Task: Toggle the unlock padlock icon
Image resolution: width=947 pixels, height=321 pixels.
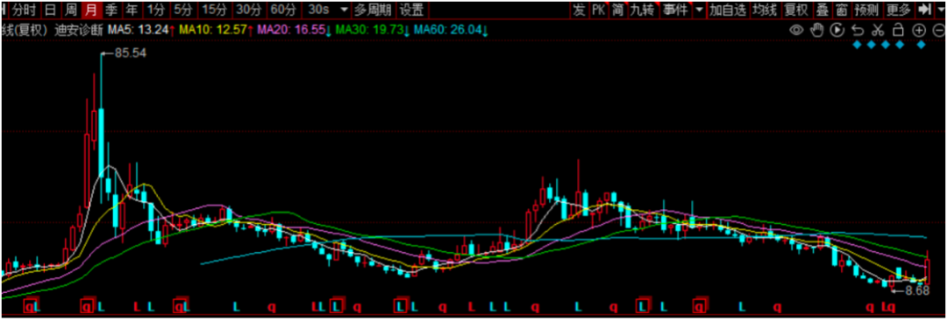Action: 898,30
